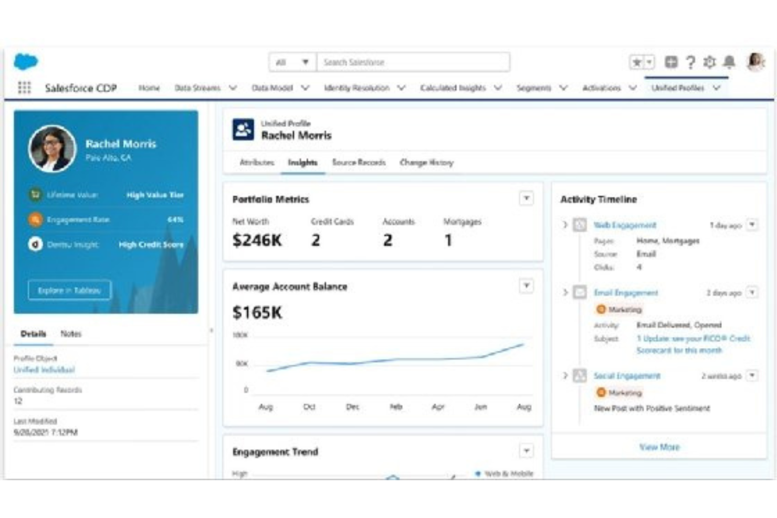This screenshot has width=777, height=518.
Task: Click the Email Engagement timeline icon
Action: (x=580, y=292)
